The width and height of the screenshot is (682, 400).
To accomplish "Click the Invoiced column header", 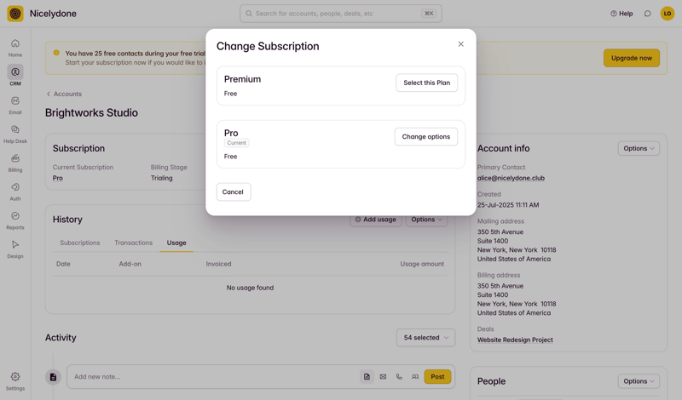I will pyautogui.click(x=218, y=264).
